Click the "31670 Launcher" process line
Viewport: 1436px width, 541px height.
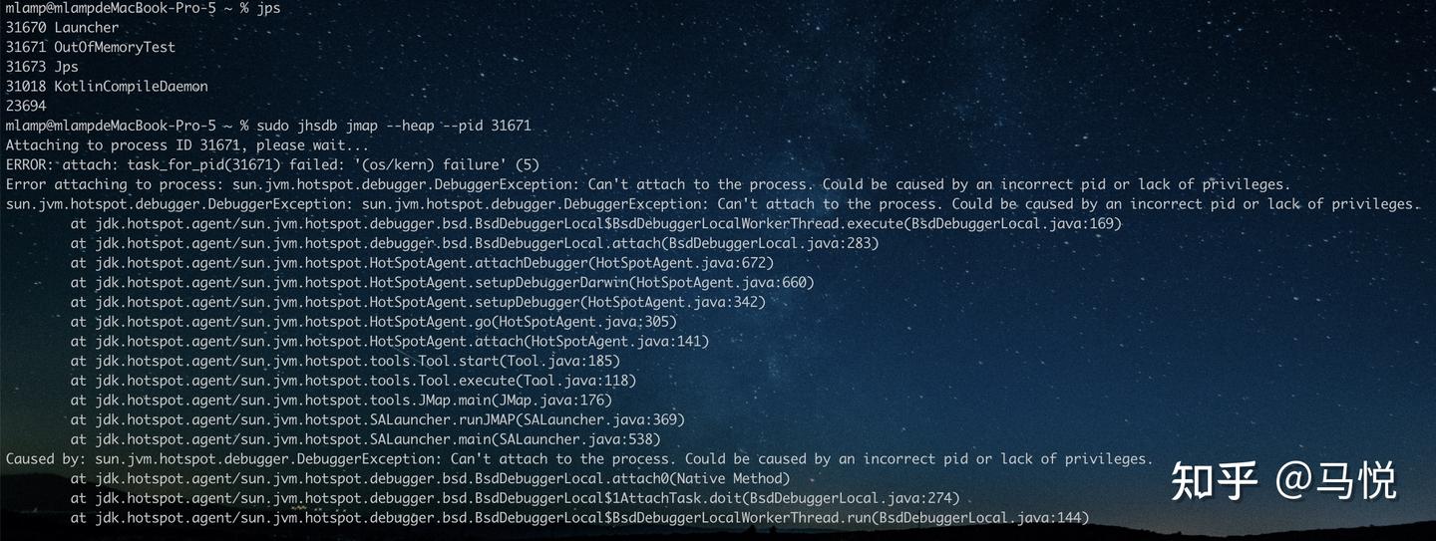(62, 28)
